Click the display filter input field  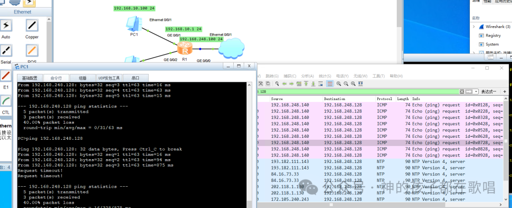[357, 92]
